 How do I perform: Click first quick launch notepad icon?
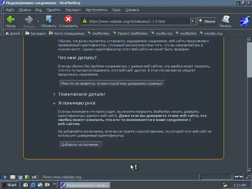click(x=26, y=185)
